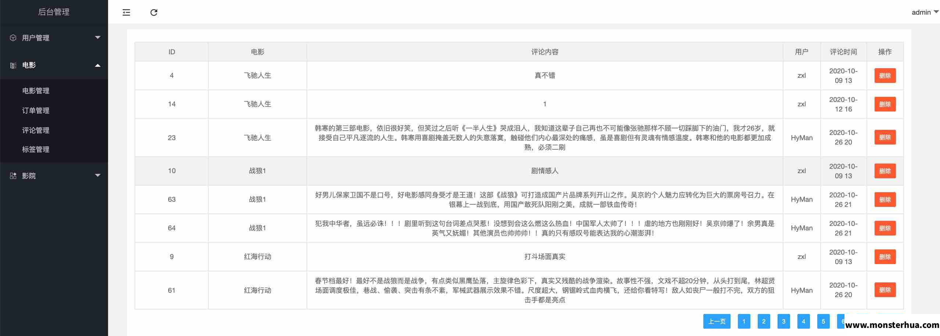Click user HyMan in row ID 64
Image resolution: width=940 pixels, height=336 pixels.
[801, 228]
